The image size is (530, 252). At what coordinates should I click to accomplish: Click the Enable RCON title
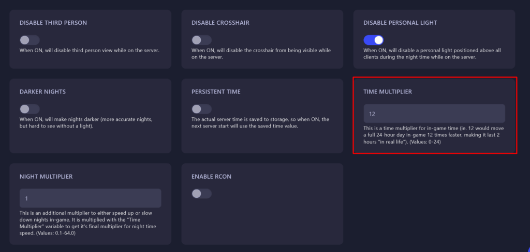pyautogui.click(x=211, y=177)
